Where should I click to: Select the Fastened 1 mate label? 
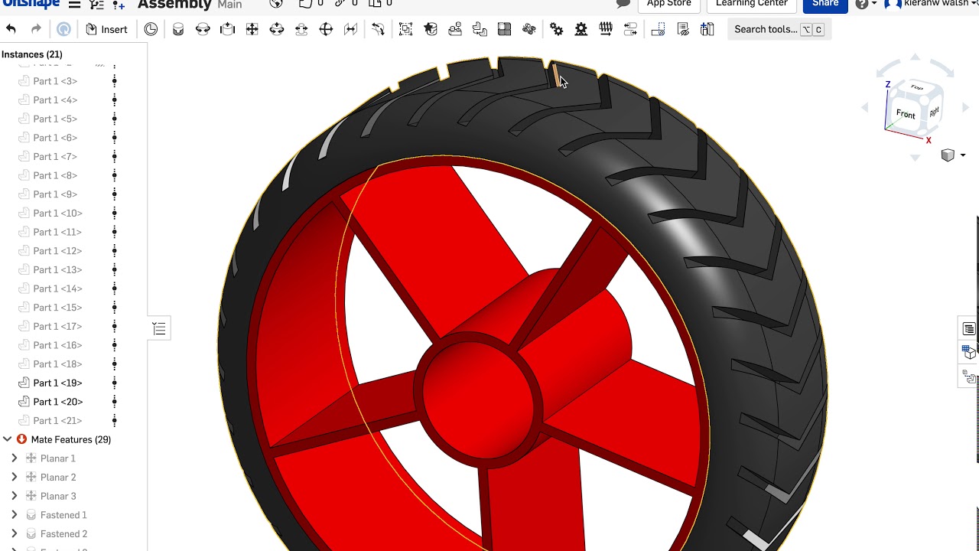pyautogui.click(x=63, y=515)
